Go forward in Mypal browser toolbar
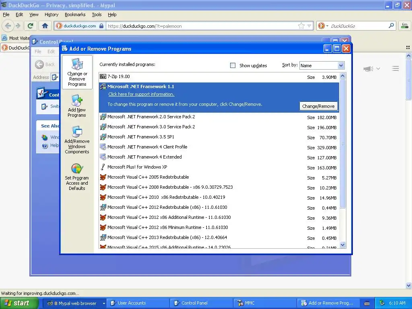Viewport: 412px width, 309px height. click(18, 26)
